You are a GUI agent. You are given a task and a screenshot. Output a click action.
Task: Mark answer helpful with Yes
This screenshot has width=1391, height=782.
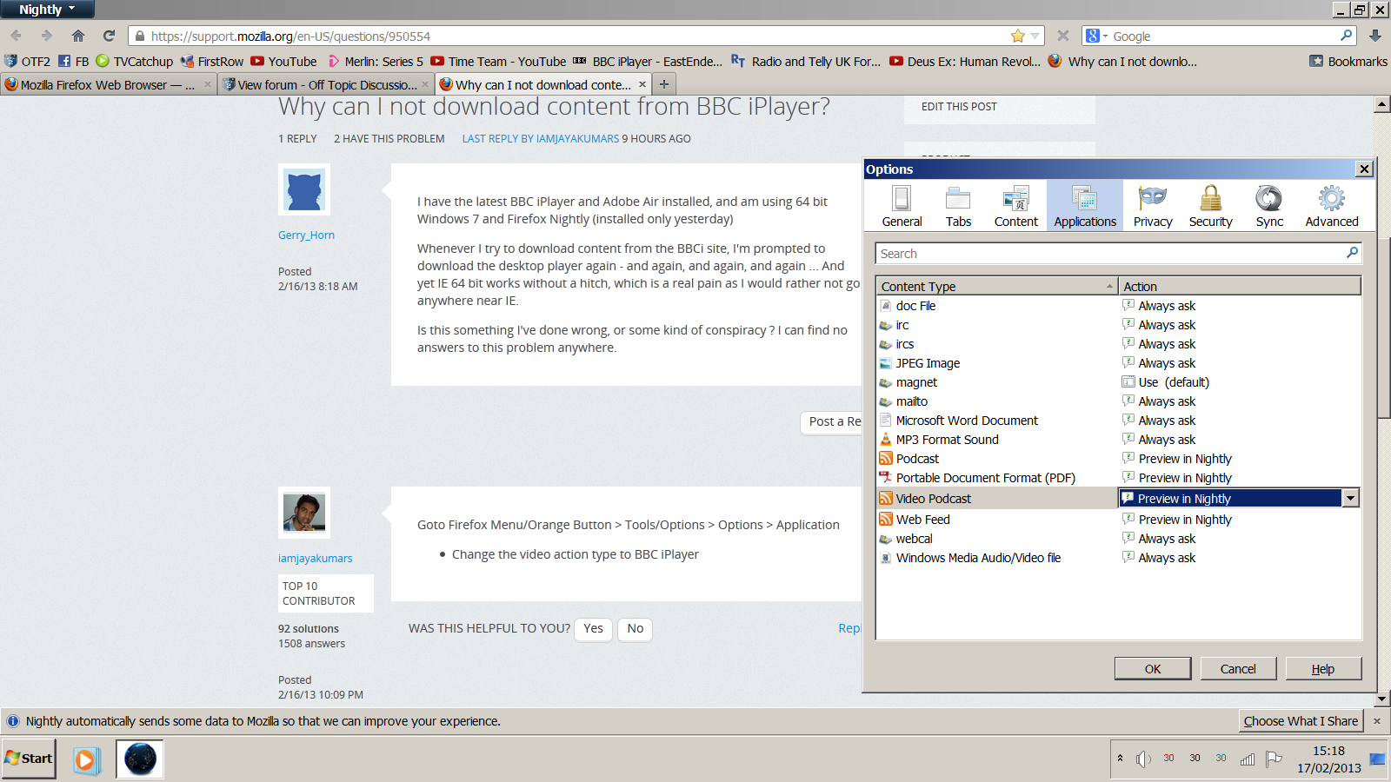pos(594,629)
